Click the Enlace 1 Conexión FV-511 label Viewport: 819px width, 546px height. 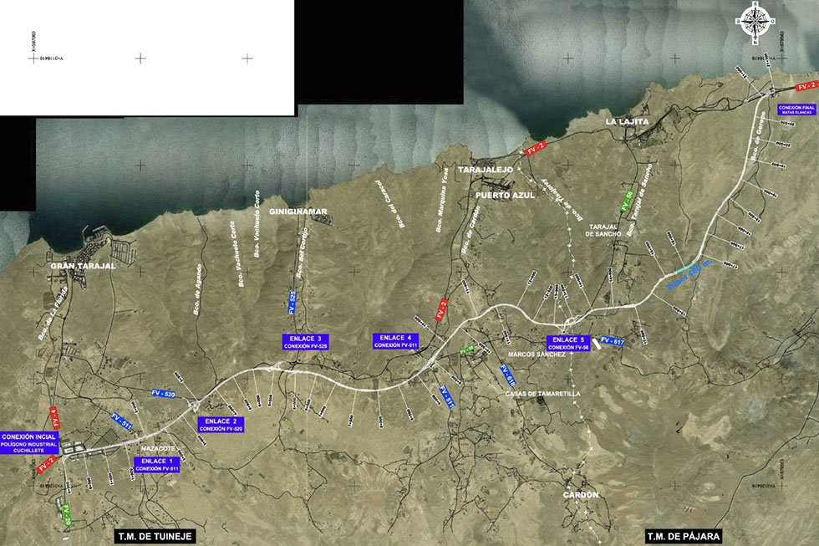(156, 465)
